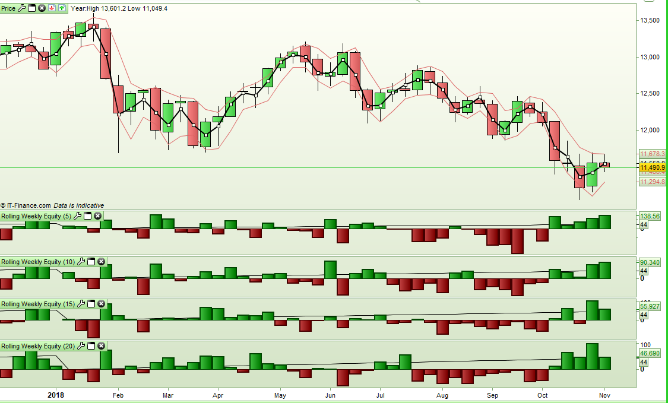Click the Nov label on the time axis

(x=604, y=394)
